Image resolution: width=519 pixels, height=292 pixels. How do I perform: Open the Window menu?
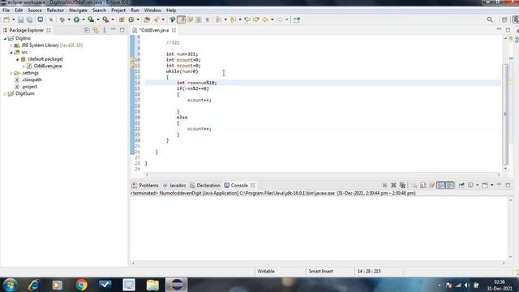[x=152, y=11]
